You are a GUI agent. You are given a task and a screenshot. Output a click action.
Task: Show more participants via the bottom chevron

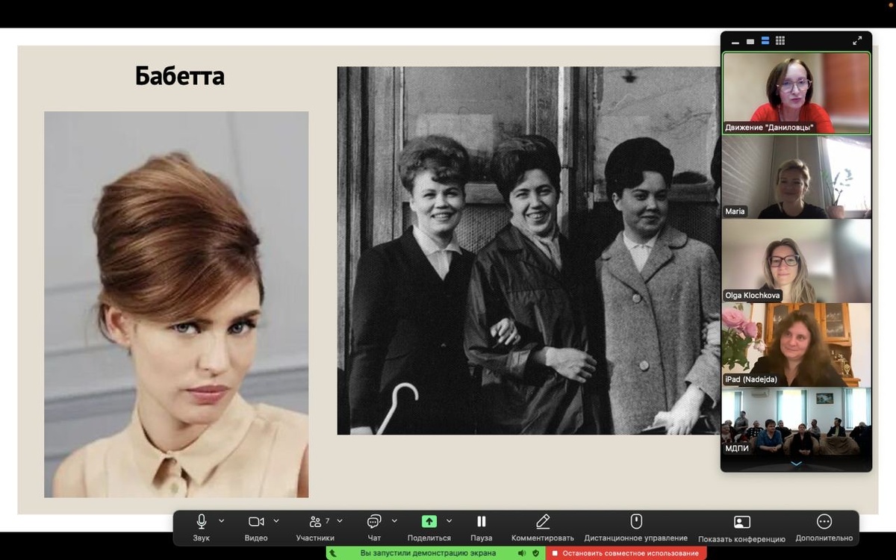click(796, 464)
